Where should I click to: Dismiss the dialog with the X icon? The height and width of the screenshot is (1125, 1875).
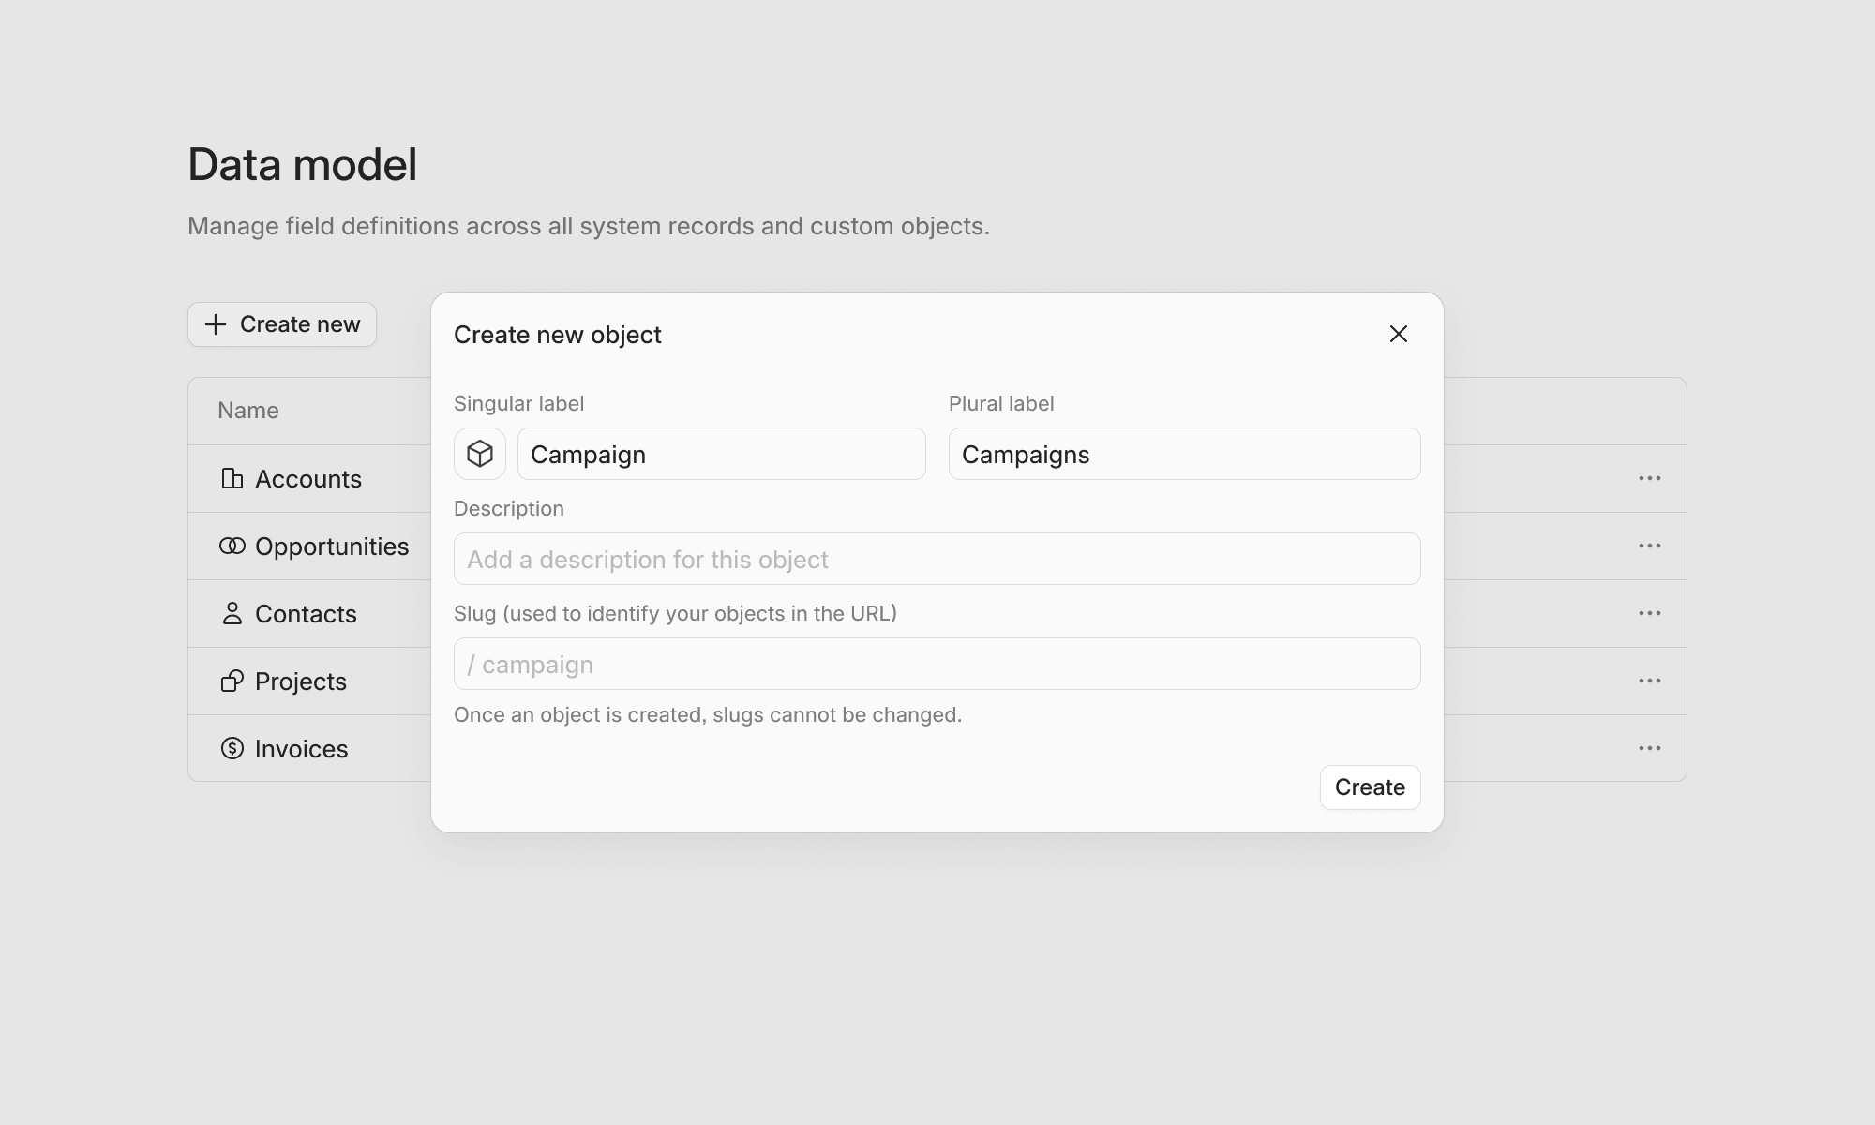(1399, 334)
